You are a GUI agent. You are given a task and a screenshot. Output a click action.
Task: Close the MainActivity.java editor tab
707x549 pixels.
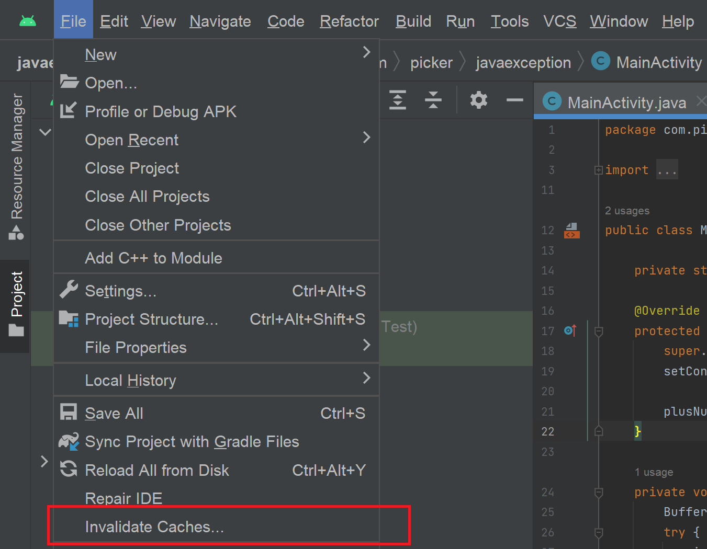[701, 101]
